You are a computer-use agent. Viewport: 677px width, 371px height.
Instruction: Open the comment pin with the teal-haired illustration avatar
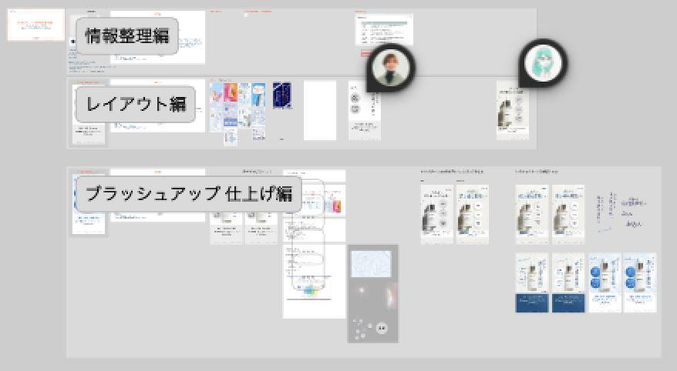[x=542, y=63]
